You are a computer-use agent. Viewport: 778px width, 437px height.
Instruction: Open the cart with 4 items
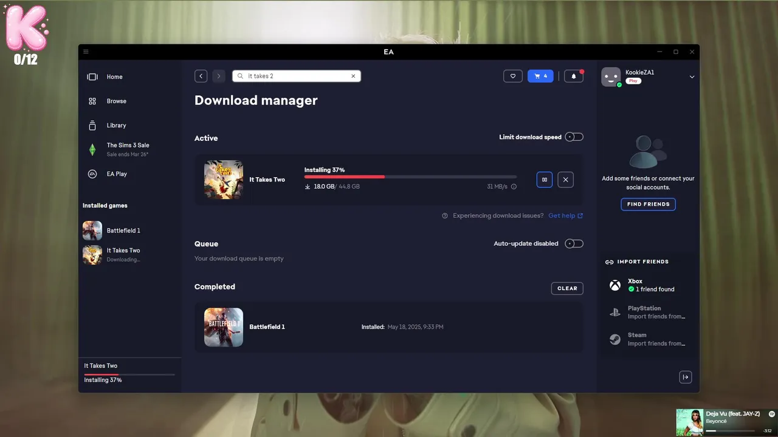click(x=541, y=76)
